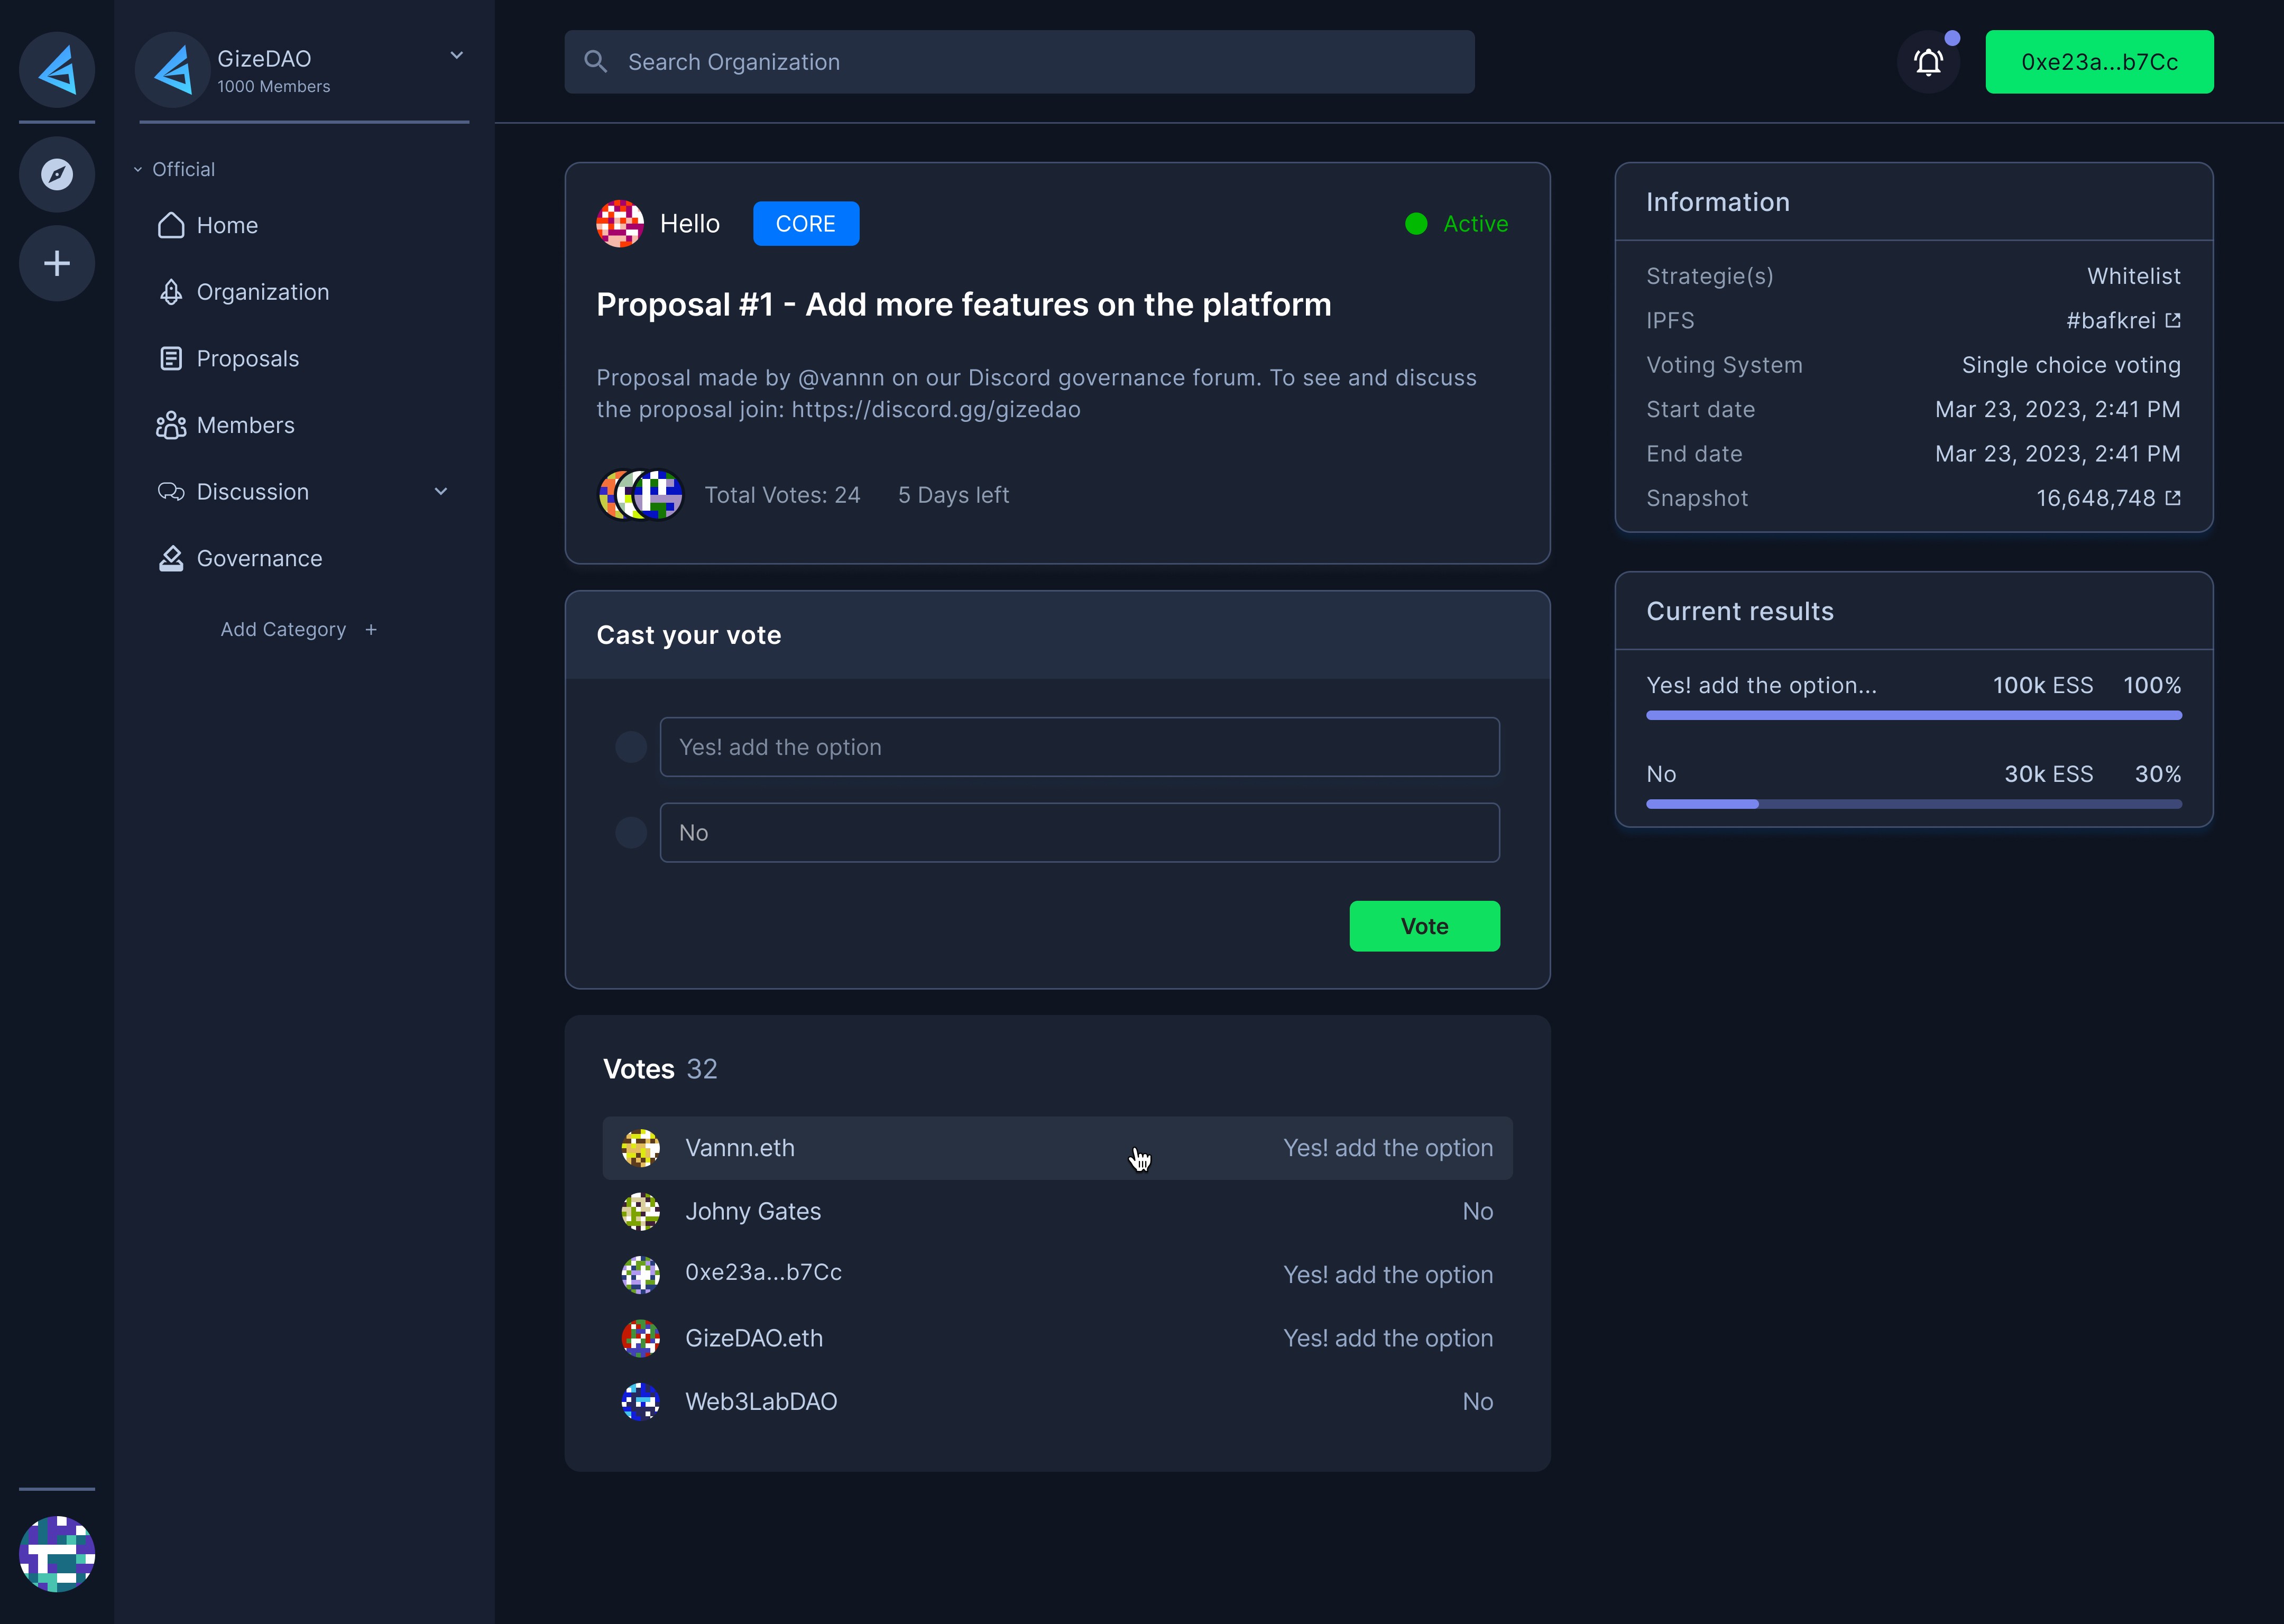Click the user avatar at bottom left
The height and width of the screenshot is (1624, 2284).
click(57, 1553)
